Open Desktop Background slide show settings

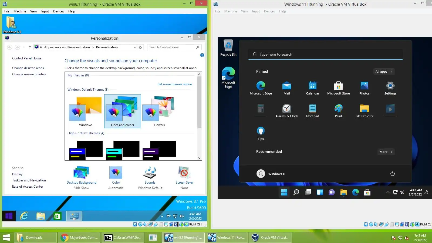(x=81, y=178)
